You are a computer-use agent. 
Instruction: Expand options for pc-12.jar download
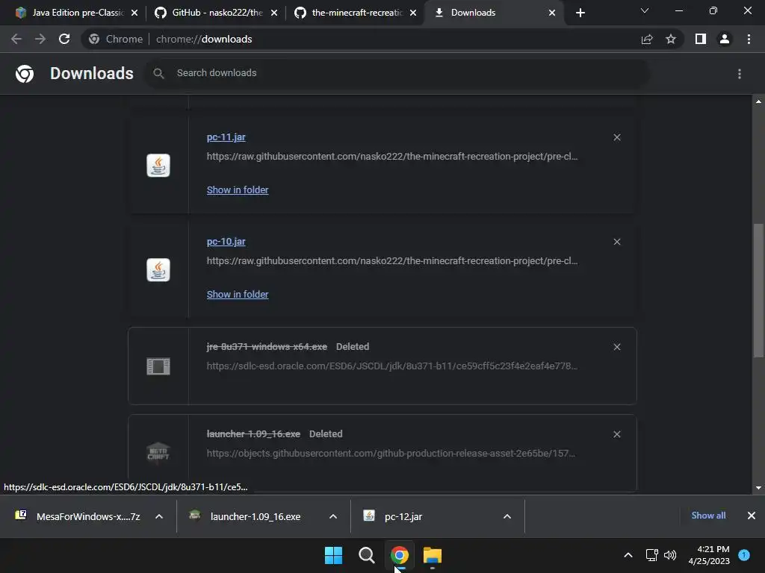(x=507, y=516)
